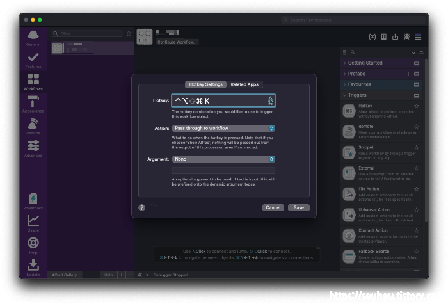The image size is (448, 304).
Task: Click the Contact Action trigger icon
Action: [349, 236]
